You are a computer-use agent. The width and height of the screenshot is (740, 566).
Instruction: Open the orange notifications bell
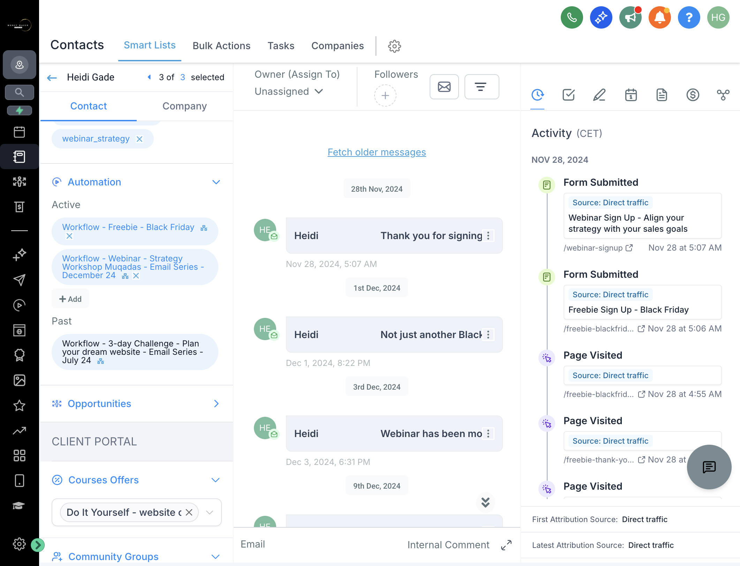pos(659,17)
